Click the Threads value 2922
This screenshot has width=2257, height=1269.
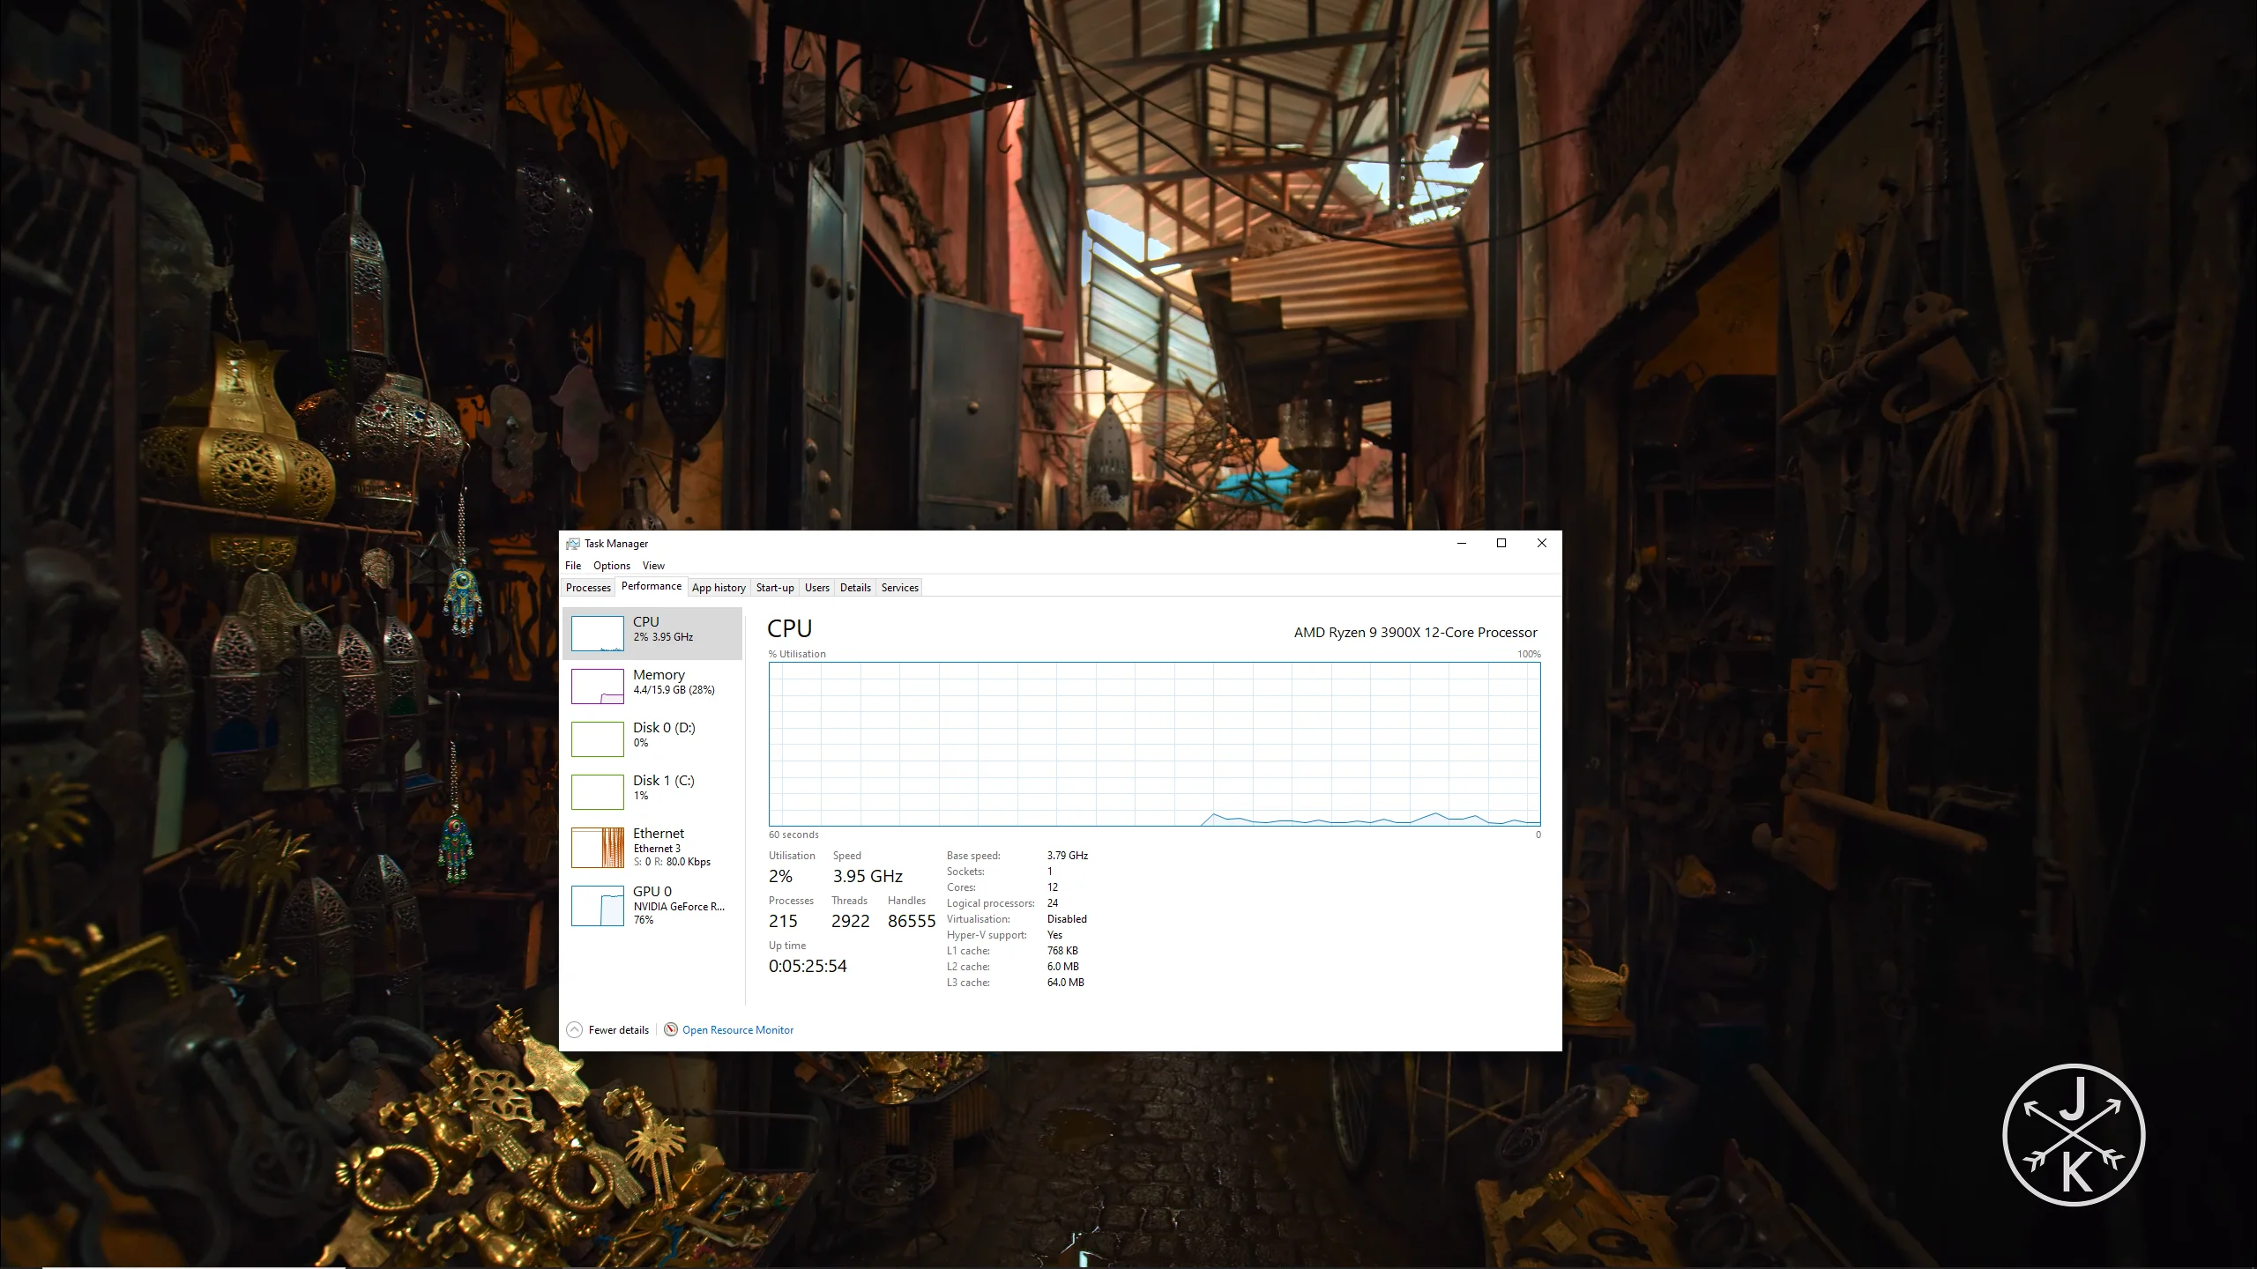851,922
